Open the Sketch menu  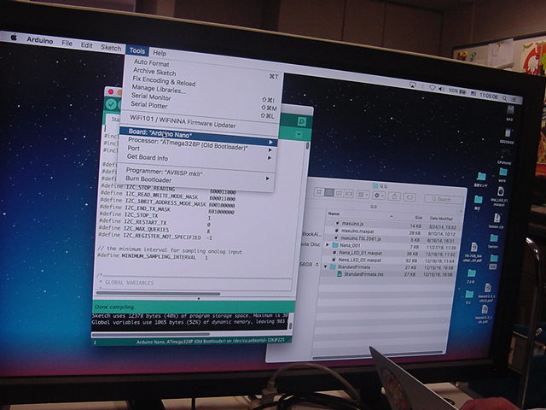coord(111,48)
